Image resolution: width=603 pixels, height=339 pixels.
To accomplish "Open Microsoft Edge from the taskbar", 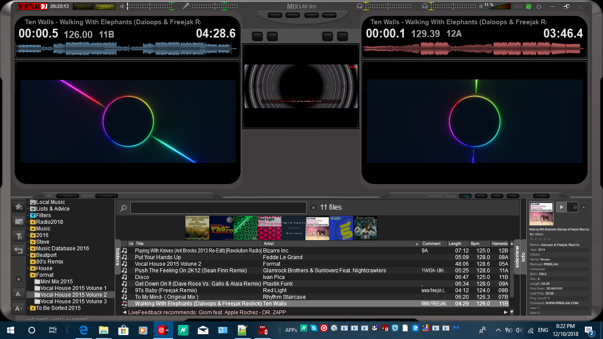I will point(83,330).
